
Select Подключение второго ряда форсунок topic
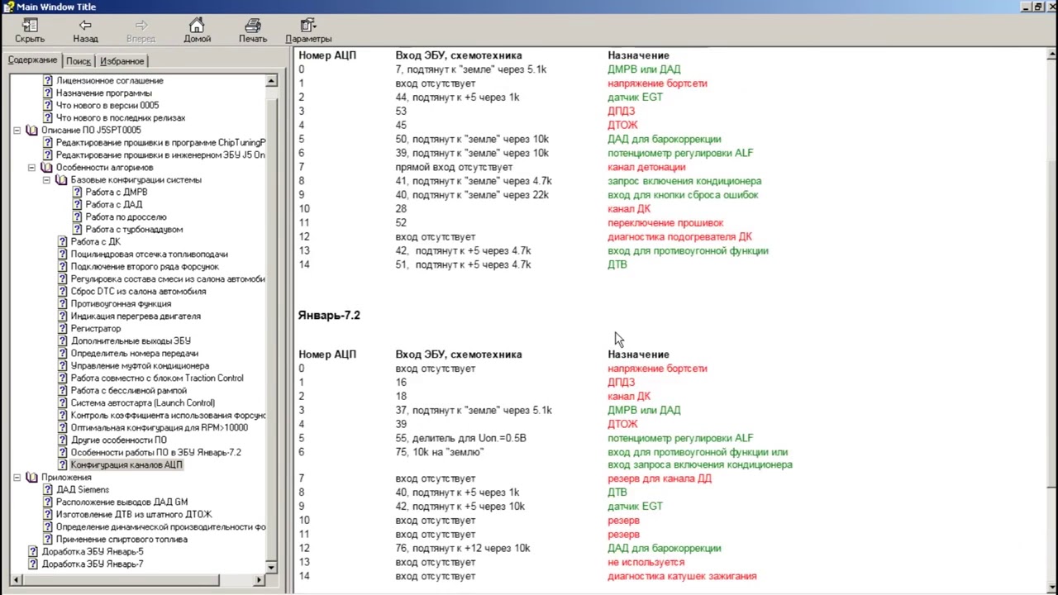(x=145, y=267)
